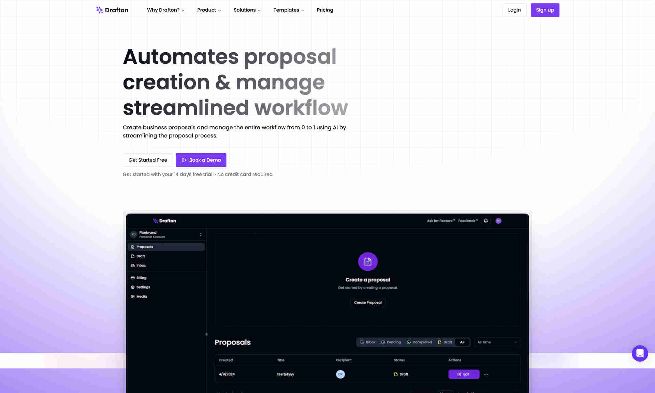655x393 pixels.
Task: Click the teertytyyy proposal row
Action: click(x=366, y=374)
